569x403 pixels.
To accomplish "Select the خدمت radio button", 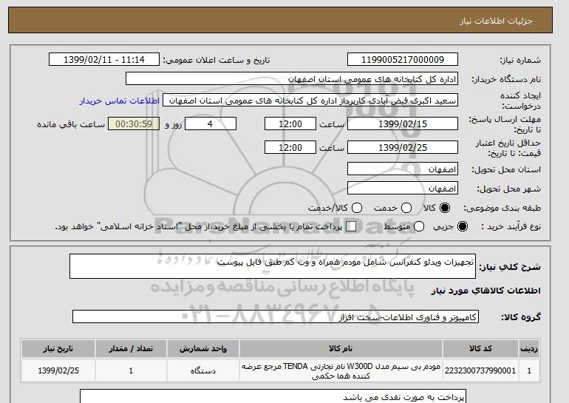I will 406,208.
